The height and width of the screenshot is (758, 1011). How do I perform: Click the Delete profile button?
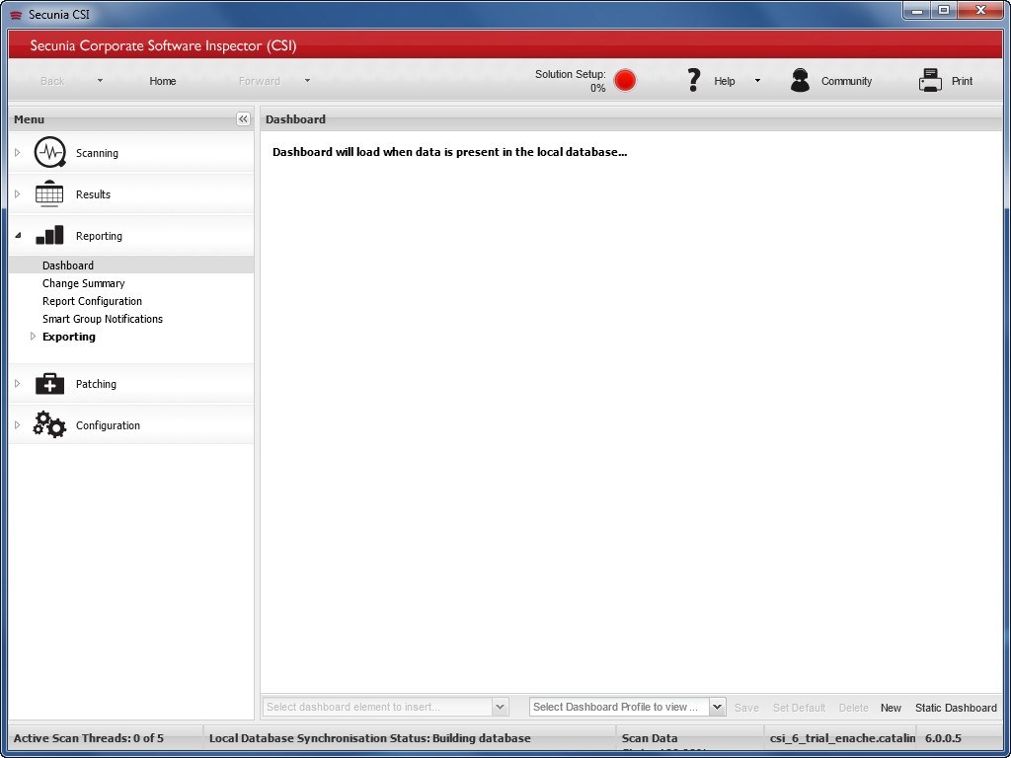(x=853, y=707)
